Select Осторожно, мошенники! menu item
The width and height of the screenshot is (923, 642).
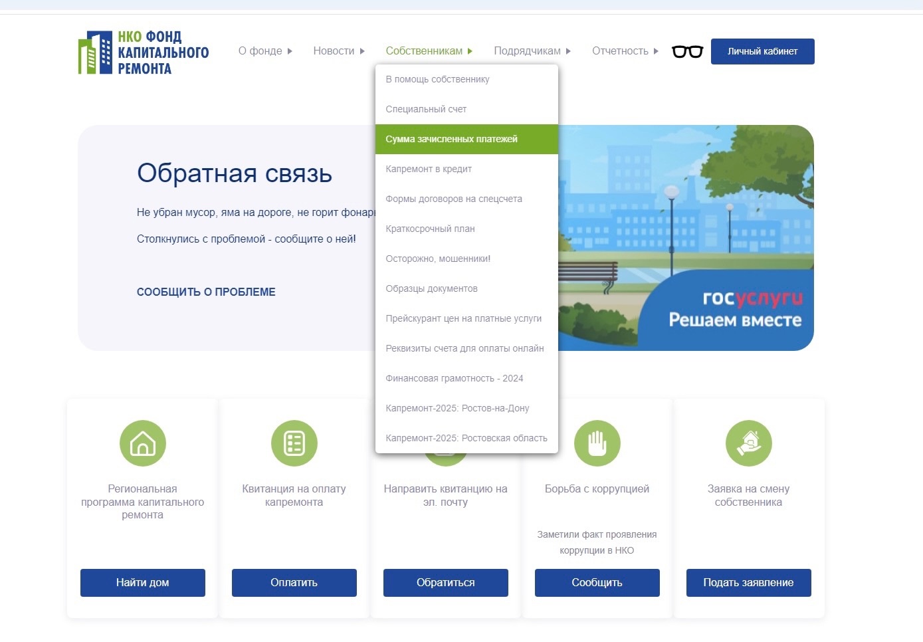click(x=438, y=259)
